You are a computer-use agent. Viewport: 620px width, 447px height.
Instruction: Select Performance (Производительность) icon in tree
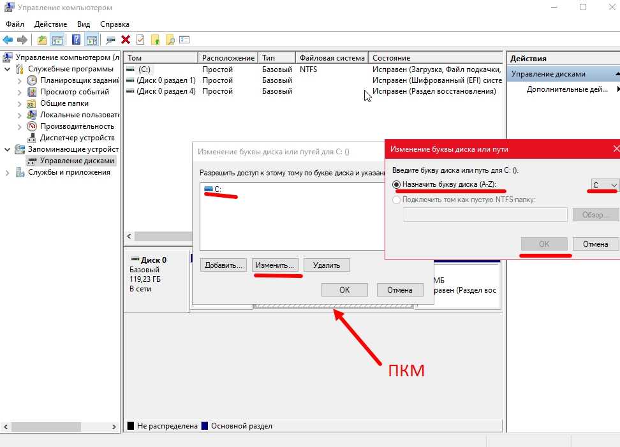[x=32, y=126]
